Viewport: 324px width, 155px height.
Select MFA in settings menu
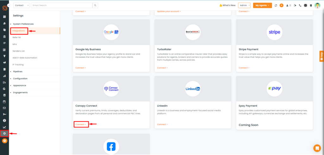[x=15, y=44]
